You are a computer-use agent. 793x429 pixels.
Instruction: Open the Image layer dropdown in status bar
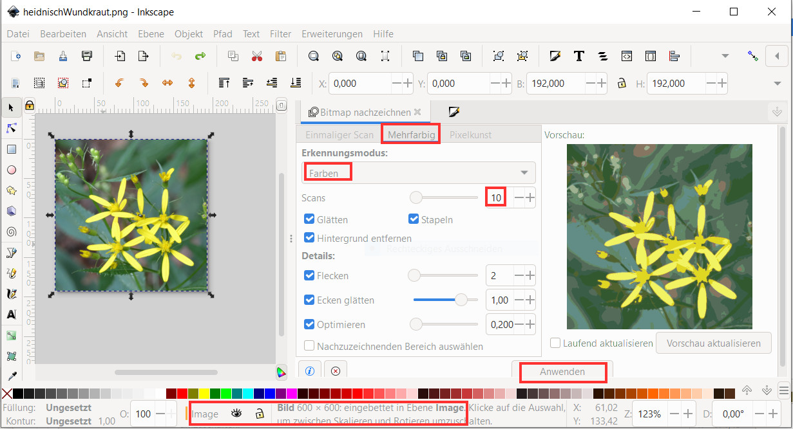point(205,414)
